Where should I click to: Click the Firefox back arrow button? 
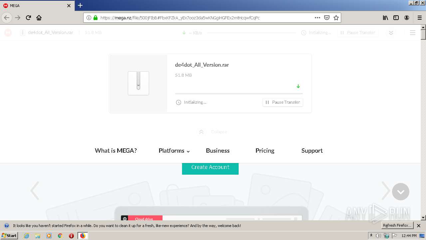click(7, 18)
